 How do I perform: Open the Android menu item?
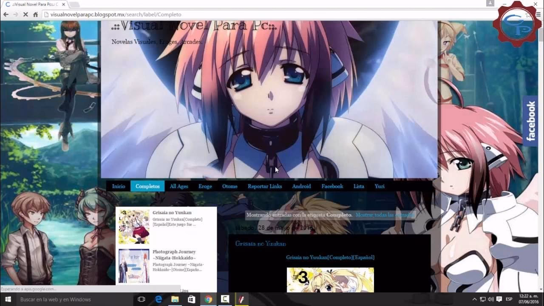[x=301, y=186]
